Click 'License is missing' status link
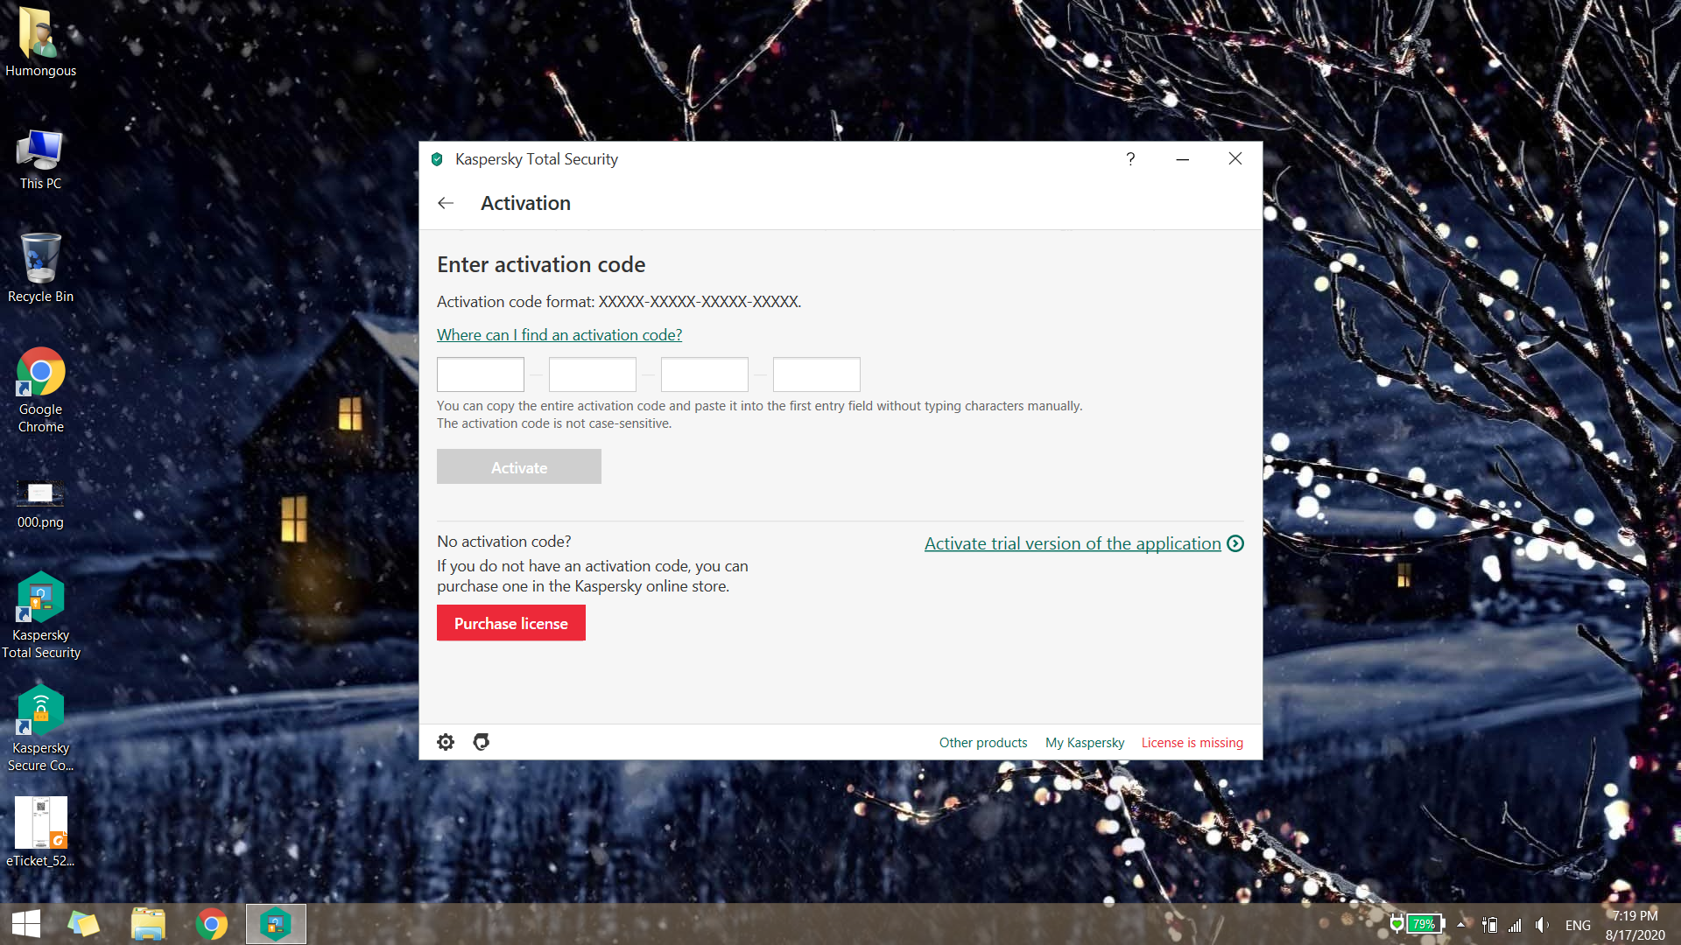 tap(1192, 743)
